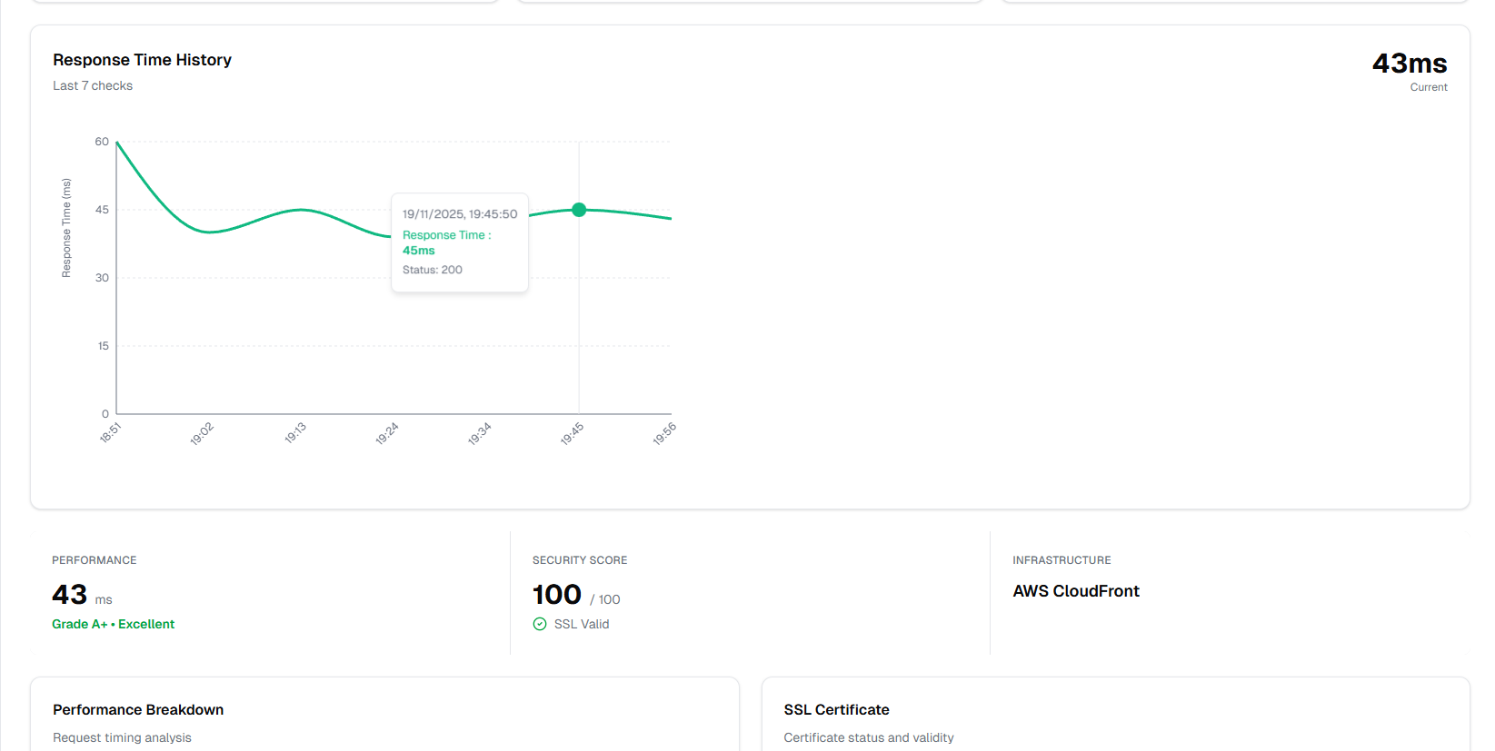Click the 43ms current value

(1410, 64)
